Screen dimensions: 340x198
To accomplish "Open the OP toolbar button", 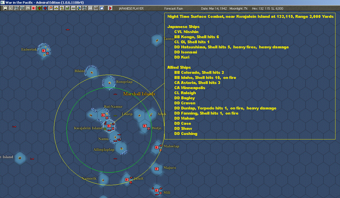I will point(90,8).
